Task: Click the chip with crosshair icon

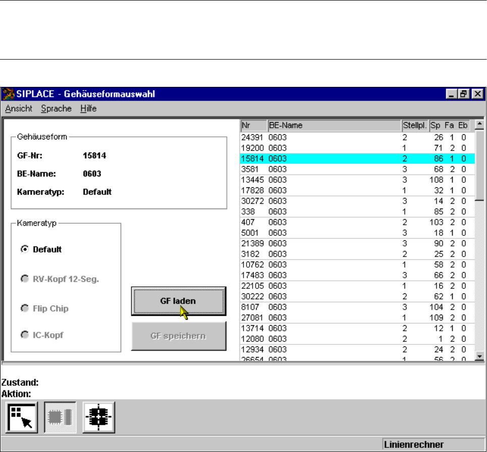Action: [99, 416]
